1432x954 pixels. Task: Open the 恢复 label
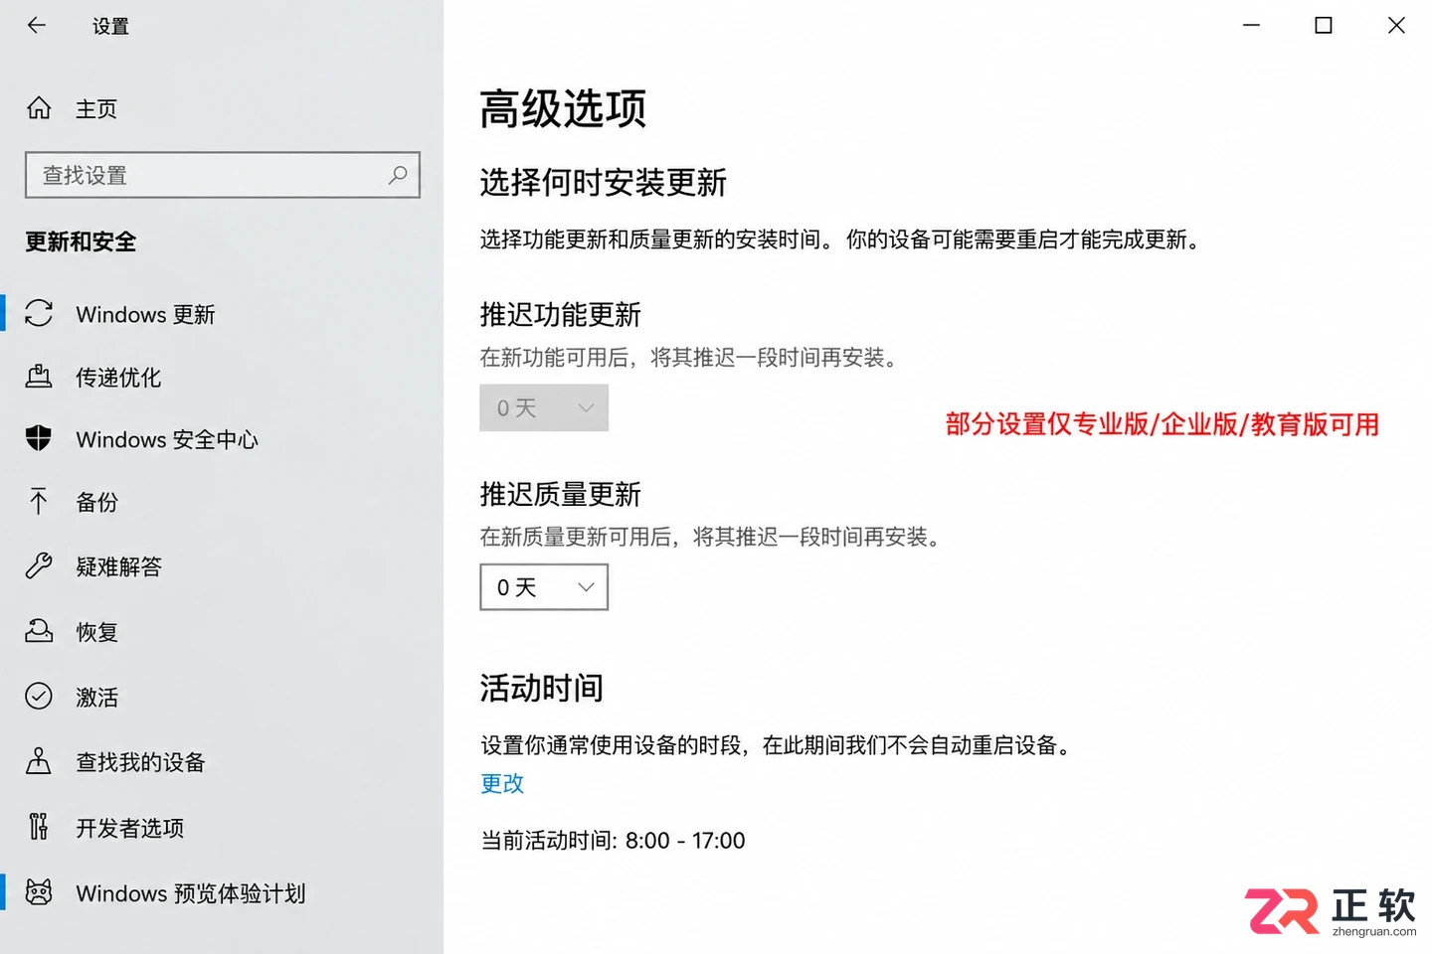point(97,632)
